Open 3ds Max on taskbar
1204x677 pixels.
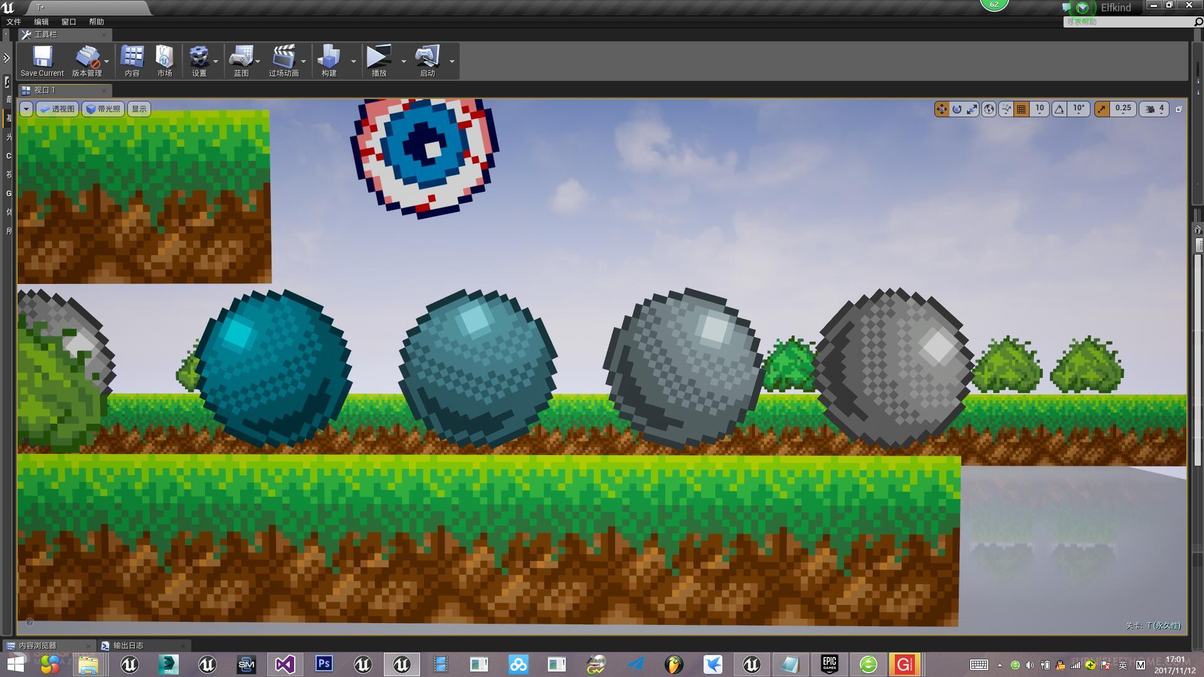click(168, 664)
